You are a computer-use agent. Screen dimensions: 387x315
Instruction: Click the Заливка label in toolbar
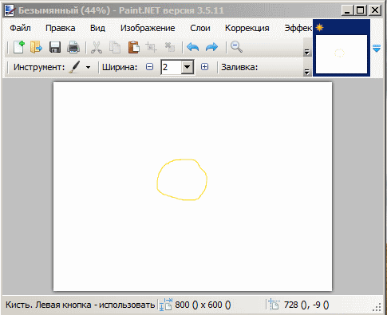pyautogui.click(x=239, y=67)
